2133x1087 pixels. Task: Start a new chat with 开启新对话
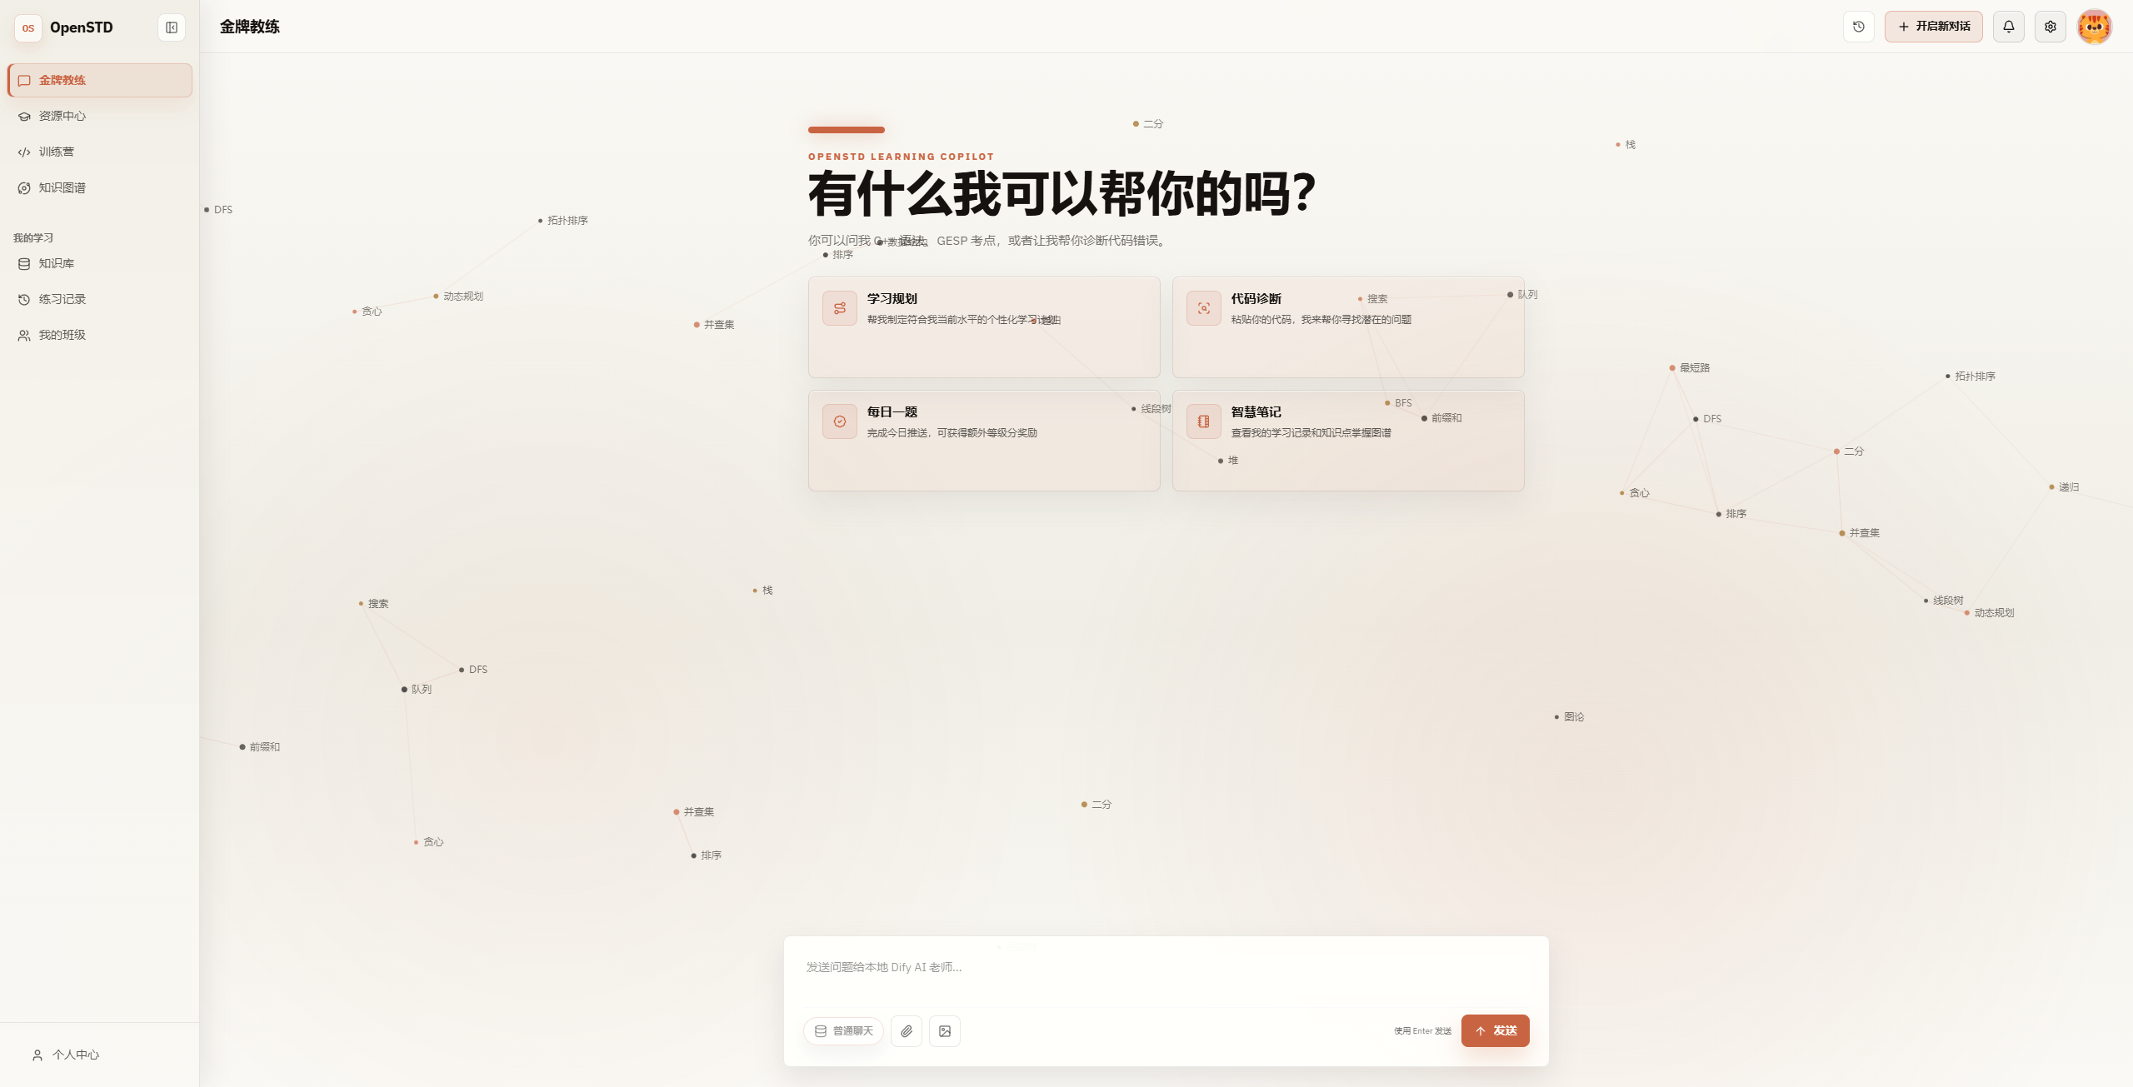(1934, 27)
